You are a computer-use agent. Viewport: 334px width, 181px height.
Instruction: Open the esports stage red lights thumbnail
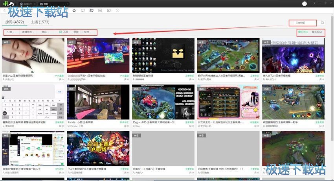tap(98, 56)
